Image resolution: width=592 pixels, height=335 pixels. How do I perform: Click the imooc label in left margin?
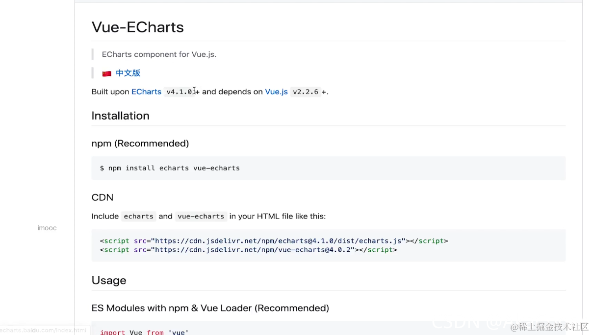(x=47, y=228)
